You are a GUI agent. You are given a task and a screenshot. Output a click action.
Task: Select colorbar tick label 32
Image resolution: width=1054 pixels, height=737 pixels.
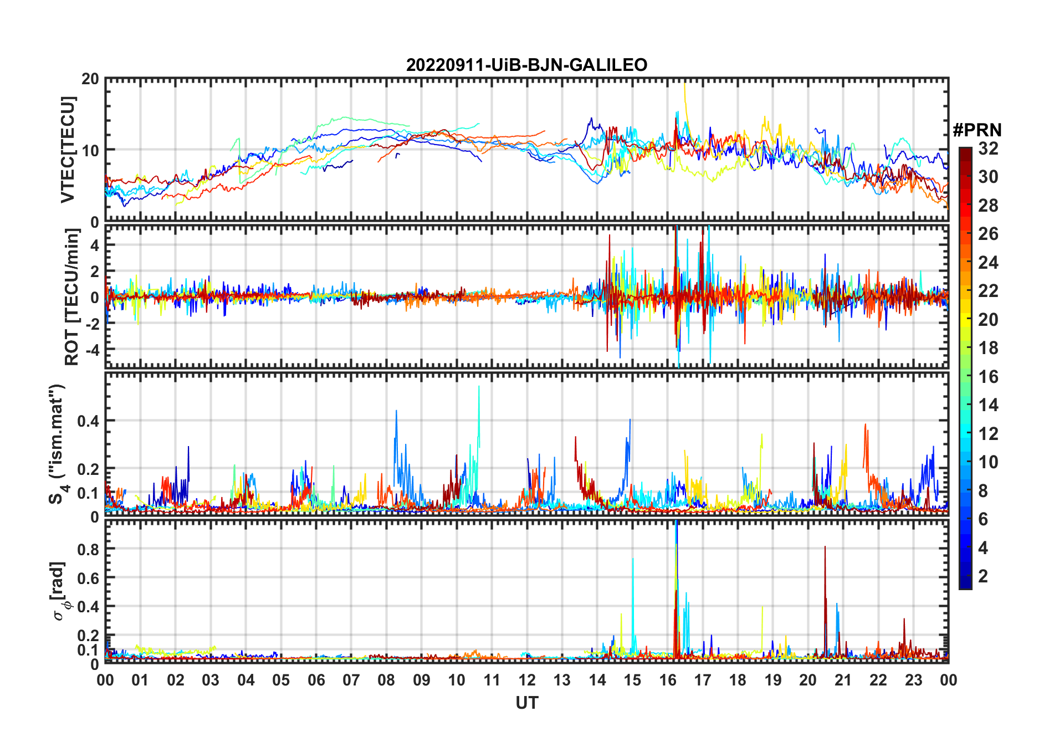coord(988,148)
